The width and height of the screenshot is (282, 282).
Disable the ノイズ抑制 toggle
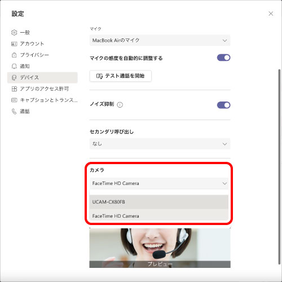223,105
